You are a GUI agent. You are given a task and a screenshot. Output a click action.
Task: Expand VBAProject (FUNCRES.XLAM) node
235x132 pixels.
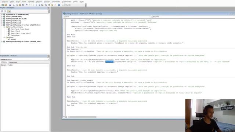coord(2,19)
